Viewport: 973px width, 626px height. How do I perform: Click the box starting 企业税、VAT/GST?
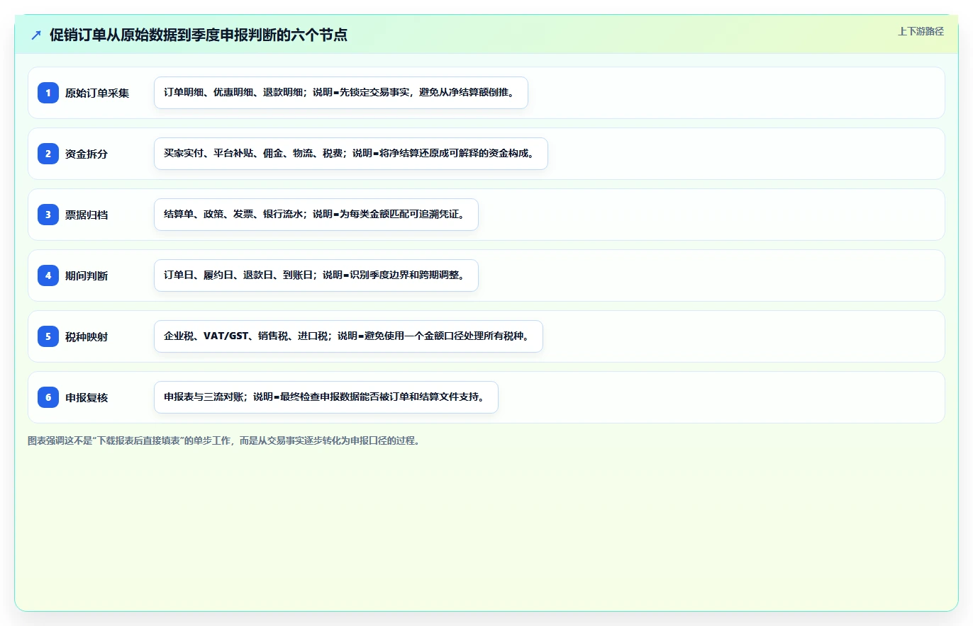[x=348, y=336]
